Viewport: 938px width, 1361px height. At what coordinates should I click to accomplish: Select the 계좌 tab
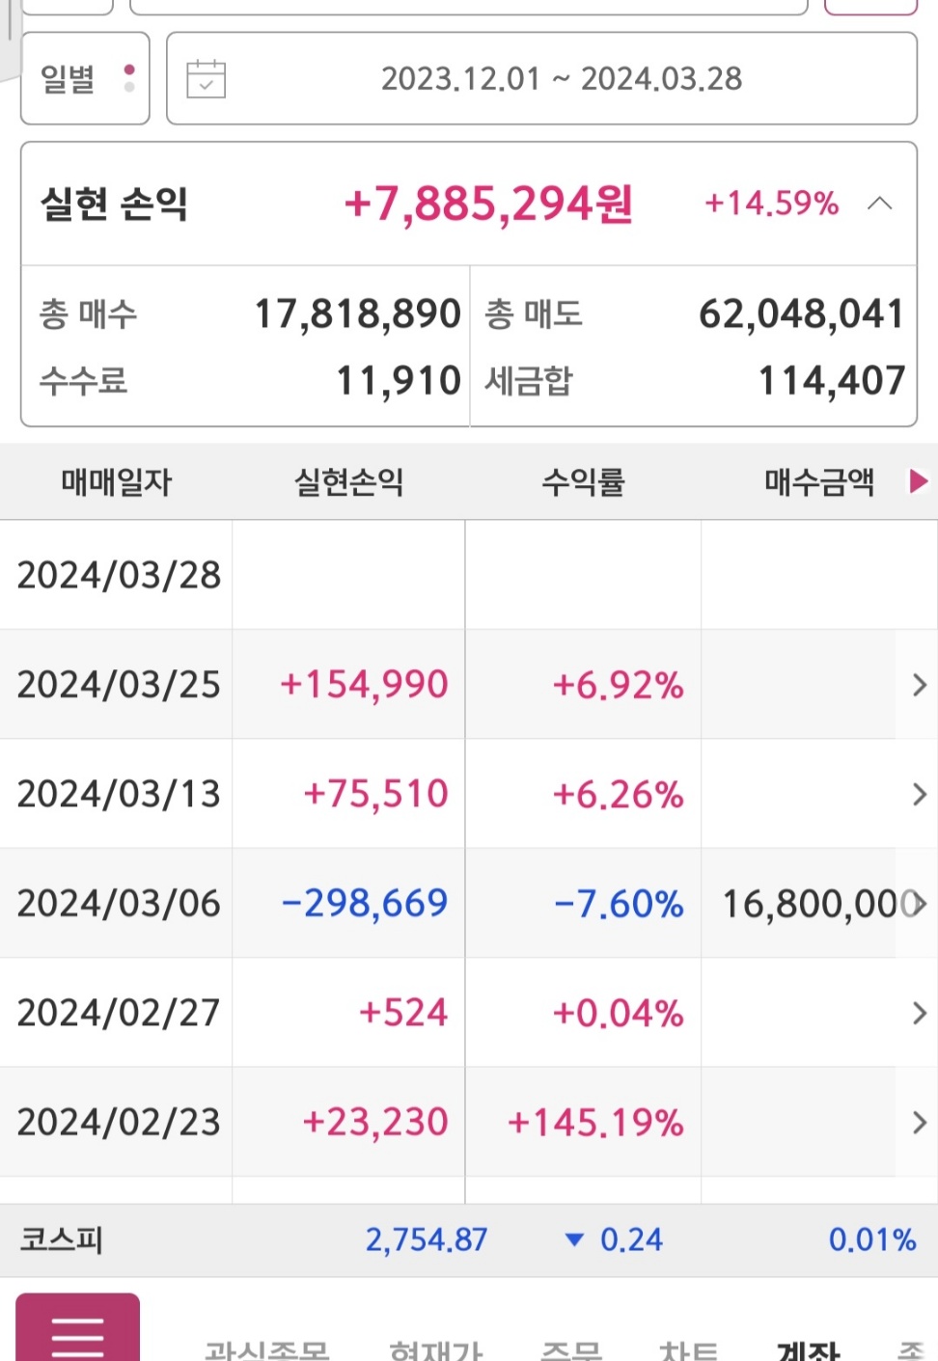pos(808,1349)
